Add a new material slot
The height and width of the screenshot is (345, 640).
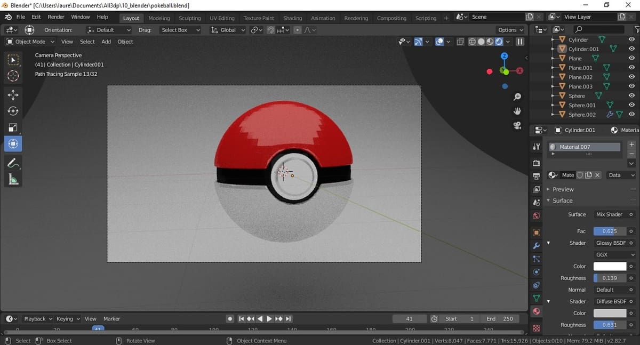pos(631,145)
